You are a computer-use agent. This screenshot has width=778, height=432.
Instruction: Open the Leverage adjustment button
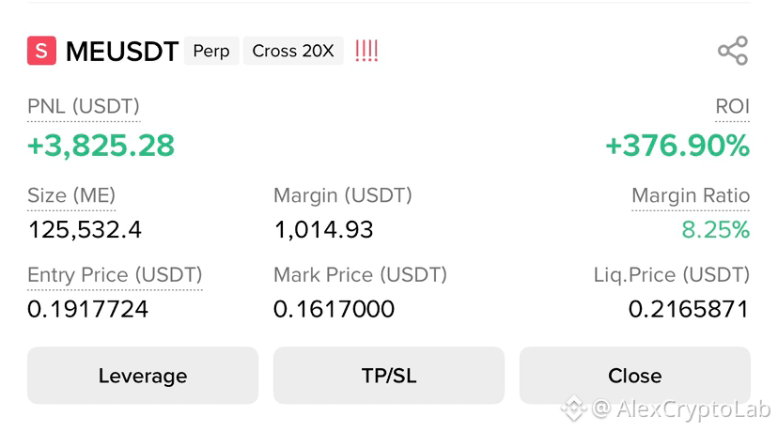click(143, 376)
